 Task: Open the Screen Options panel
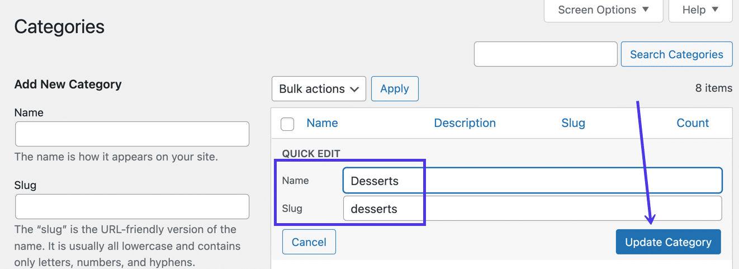[x=603, y=10]
